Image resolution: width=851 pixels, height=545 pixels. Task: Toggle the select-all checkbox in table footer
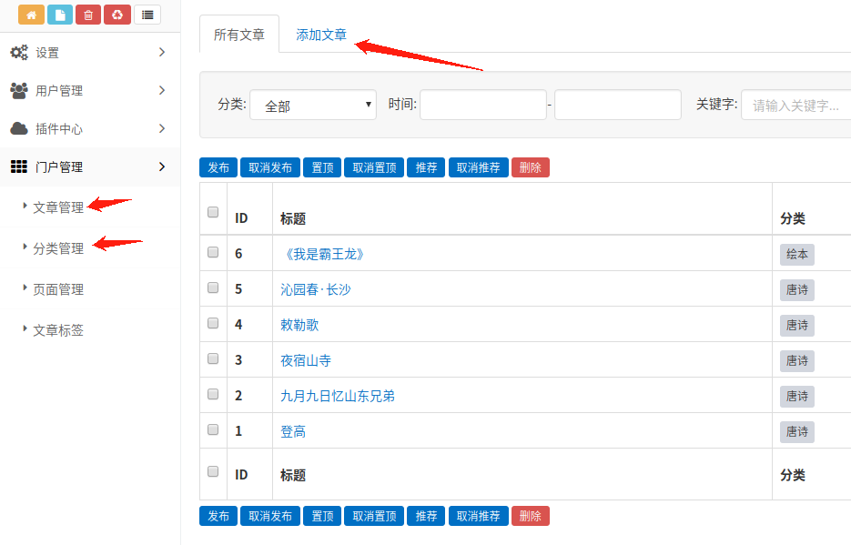click(x=213, y=471)
